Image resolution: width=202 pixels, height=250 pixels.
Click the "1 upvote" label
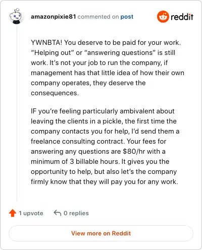tap(31, 213)
